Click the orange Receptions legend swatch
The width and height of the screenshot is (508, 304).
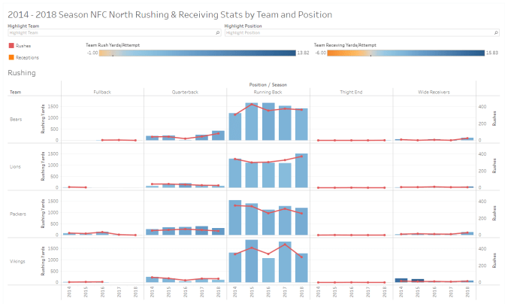(x=11, y=56)
